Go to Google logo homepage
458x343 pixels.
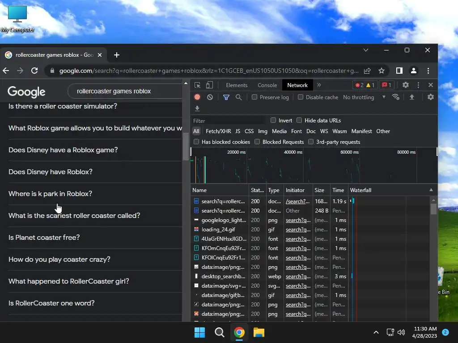pyautogui.click(x=26, y=92)
